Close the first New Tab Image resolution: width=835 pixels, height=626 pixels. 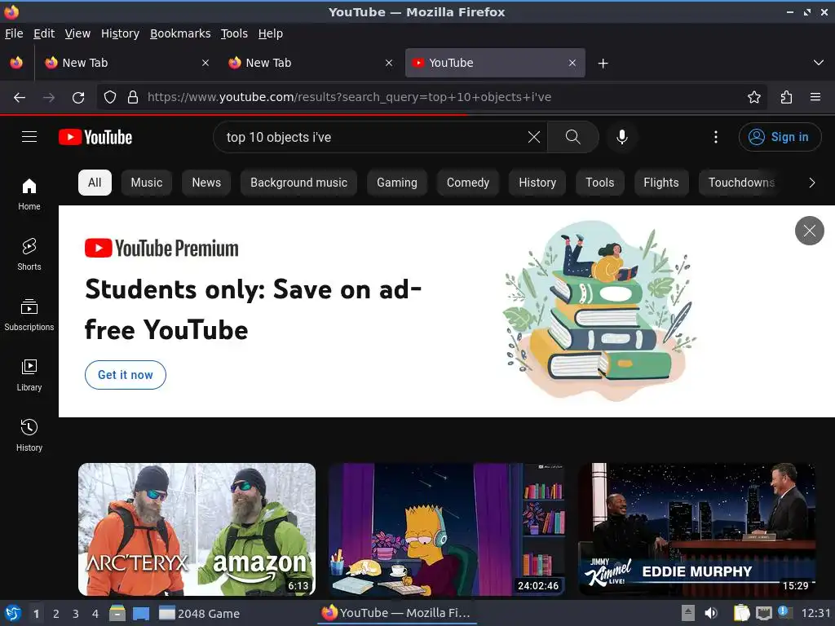pos(205,63)
